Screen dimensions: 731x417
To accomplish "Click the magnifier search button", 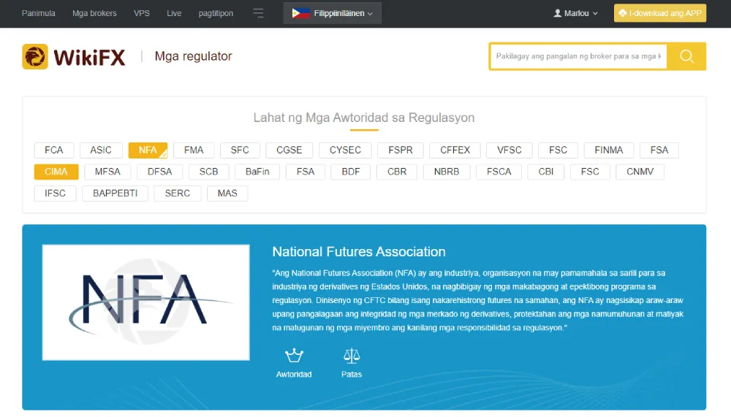I will tap(686, 56).
